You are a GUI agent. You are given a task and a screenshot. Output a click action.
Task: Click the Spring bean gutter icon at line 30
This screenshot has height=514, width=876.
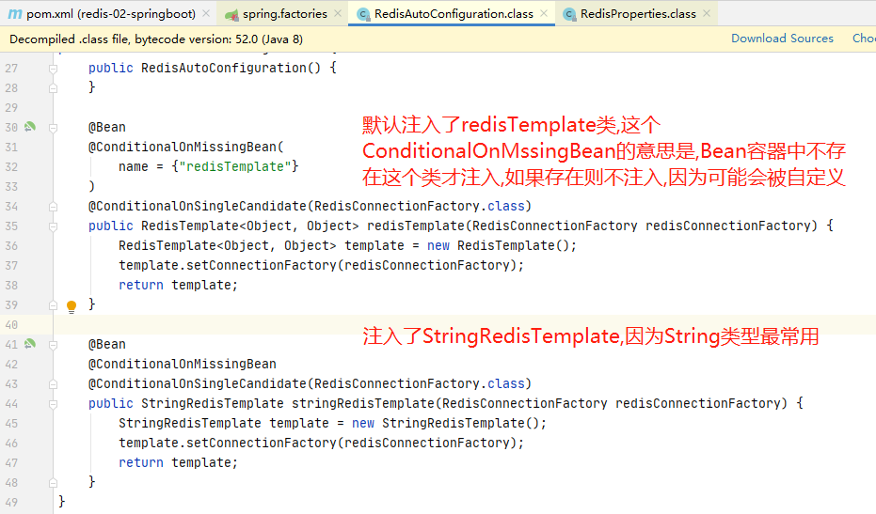pos(30,127)
